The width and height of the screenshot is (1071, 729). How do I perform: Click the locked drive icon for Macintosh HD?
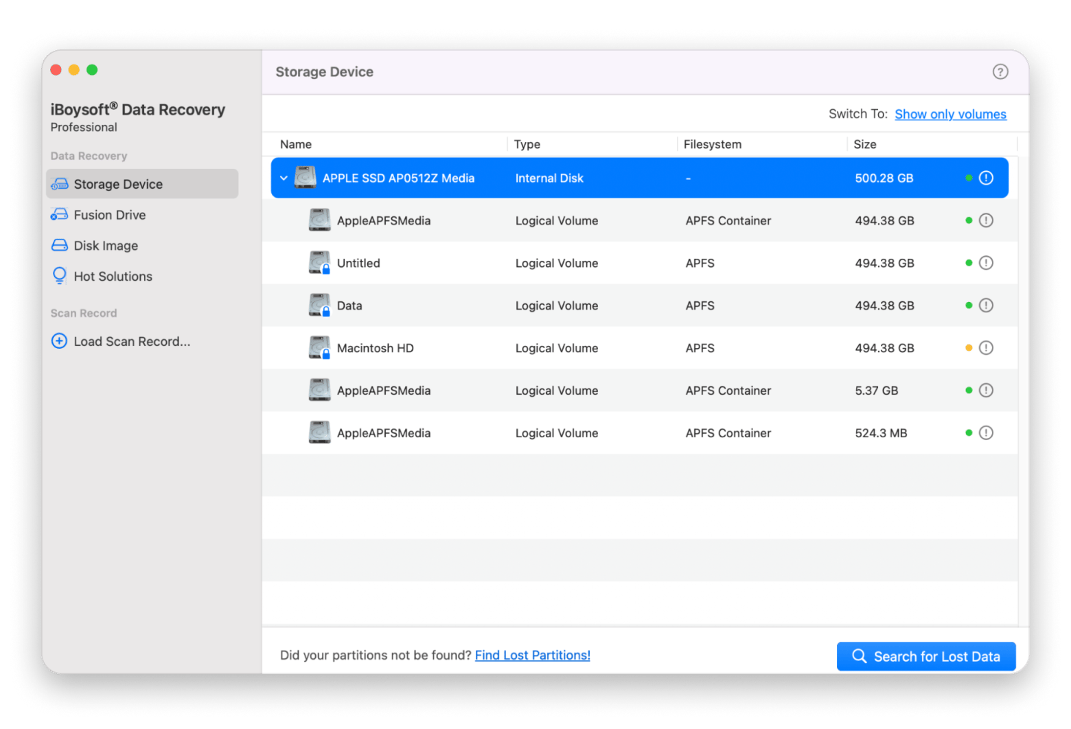(x=319, y=348)
